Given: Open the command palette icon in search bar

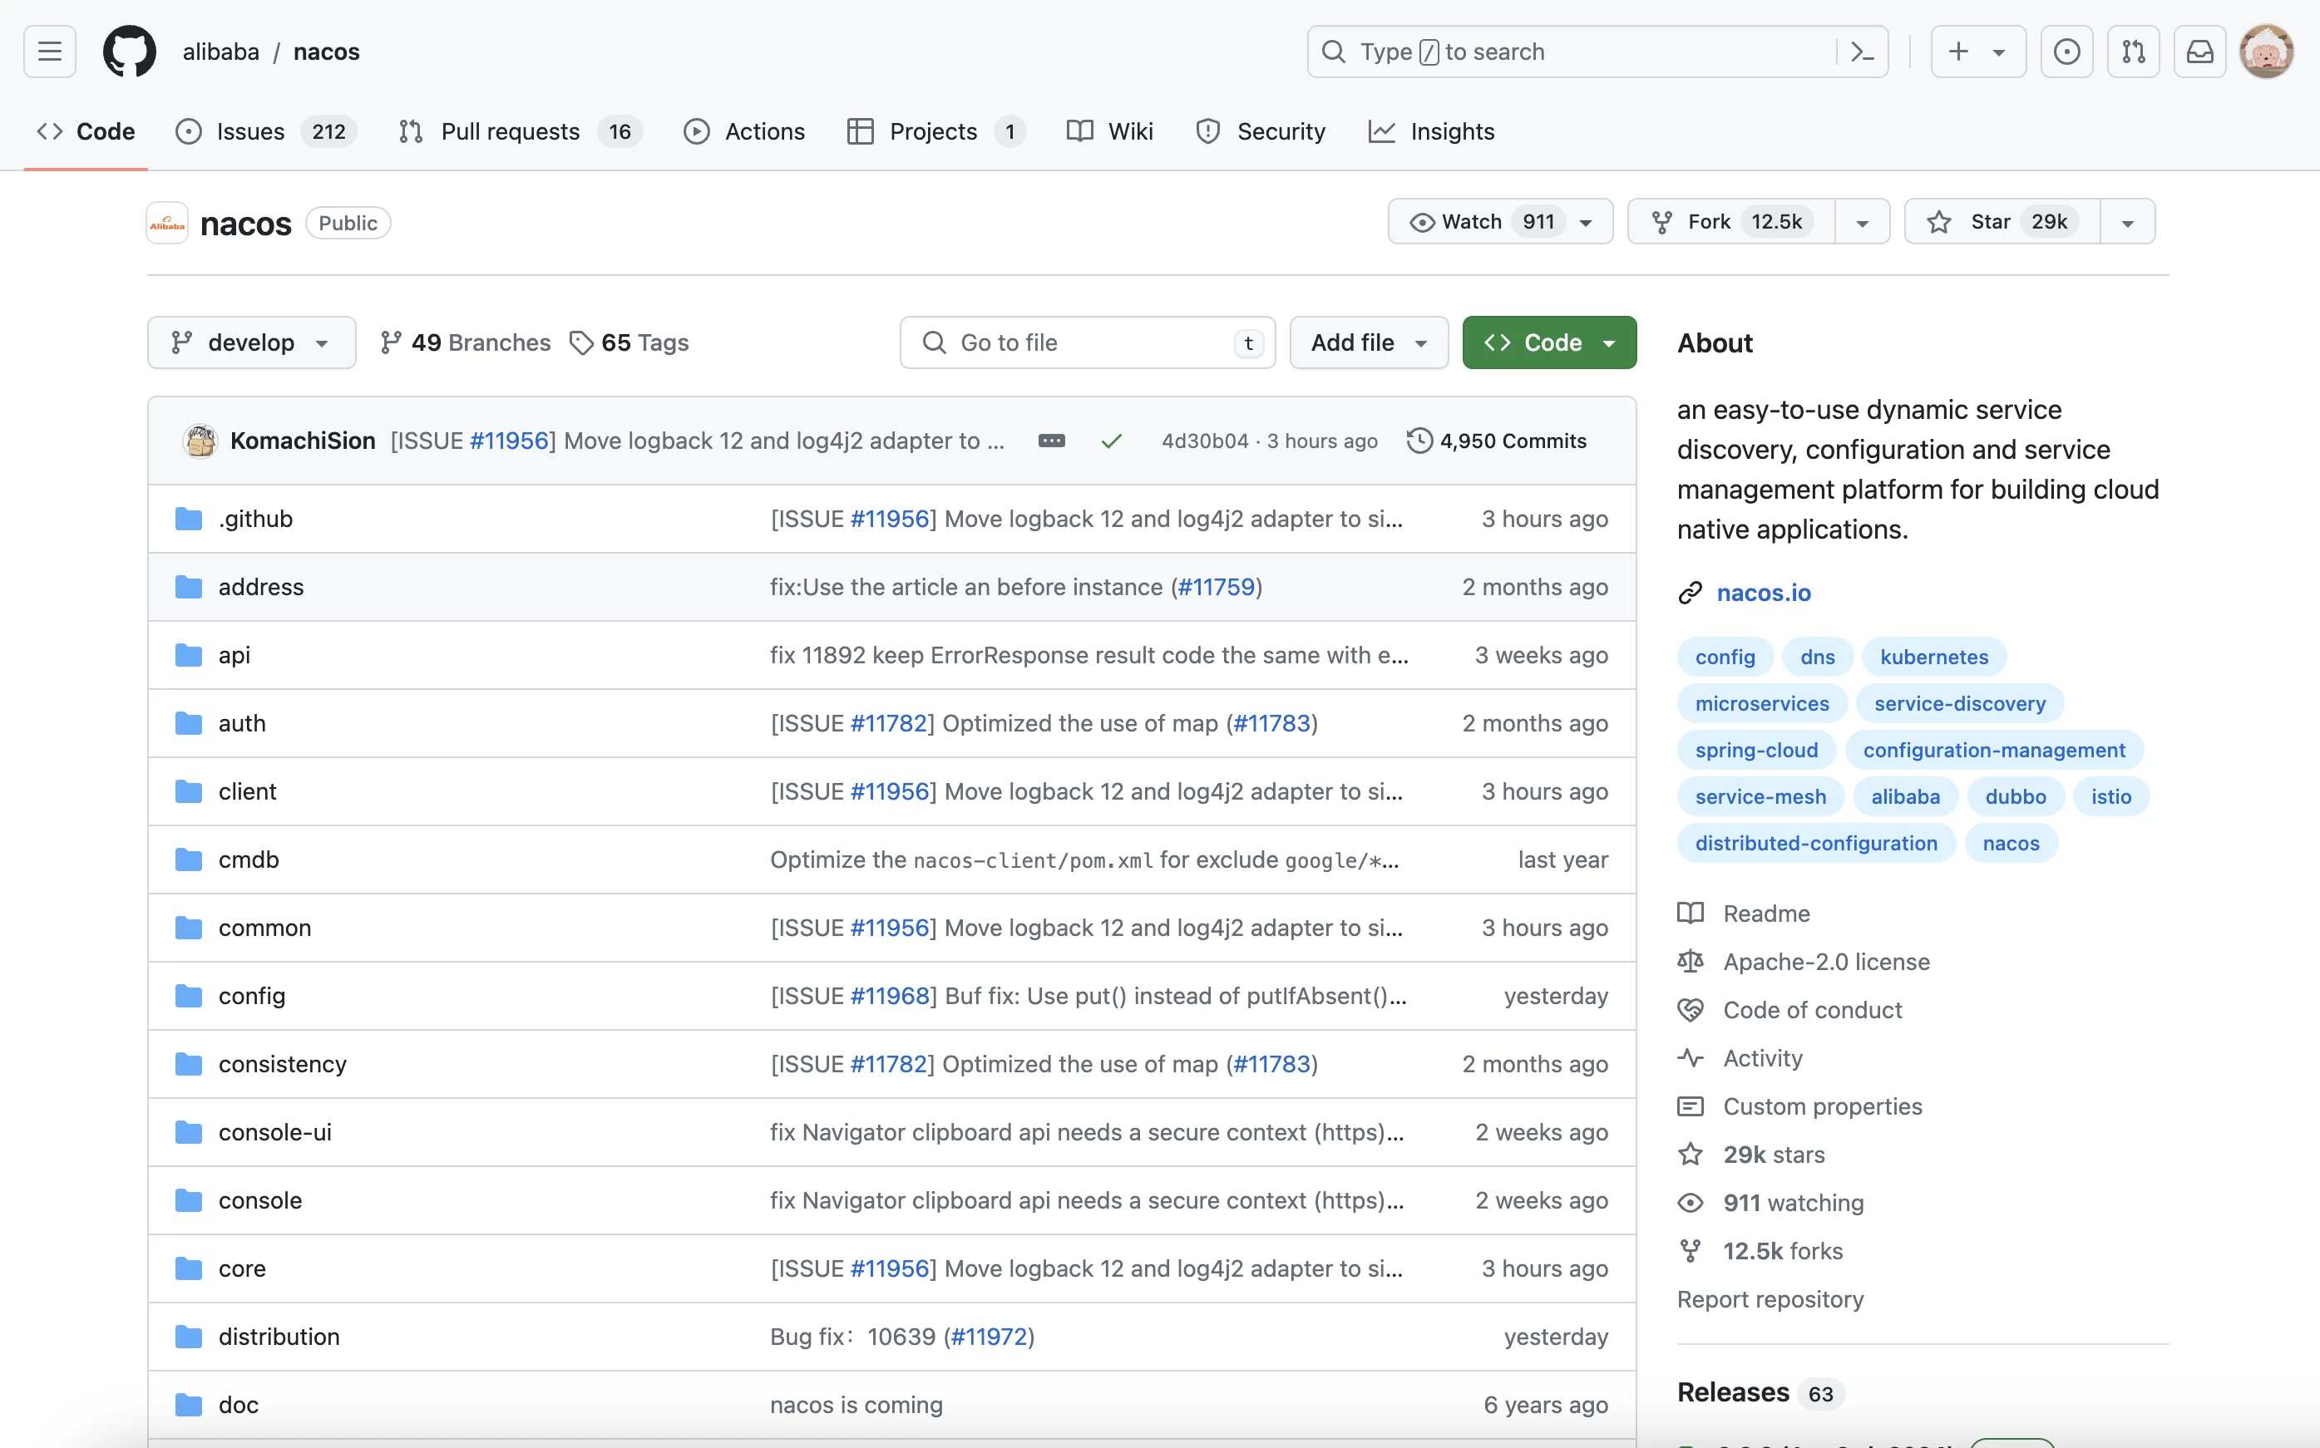Looking at the screenshot, I should 1861,52.
